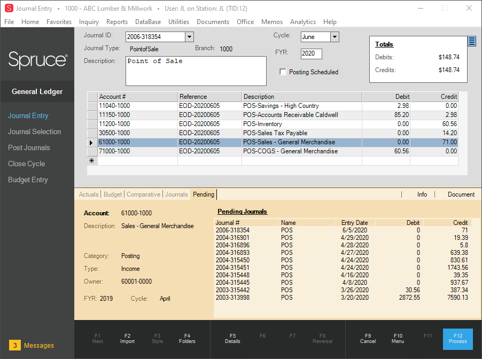
Task: Open the Totals panel menu icon
Action: [472, 42]
